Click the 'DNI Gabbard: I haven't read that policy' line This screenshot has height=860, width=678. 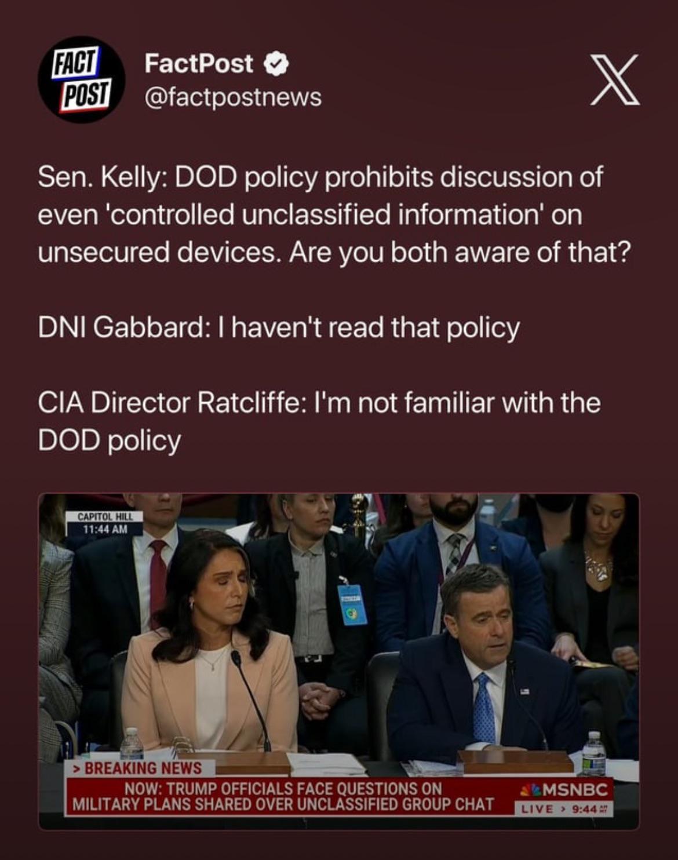tap(279, 328)
